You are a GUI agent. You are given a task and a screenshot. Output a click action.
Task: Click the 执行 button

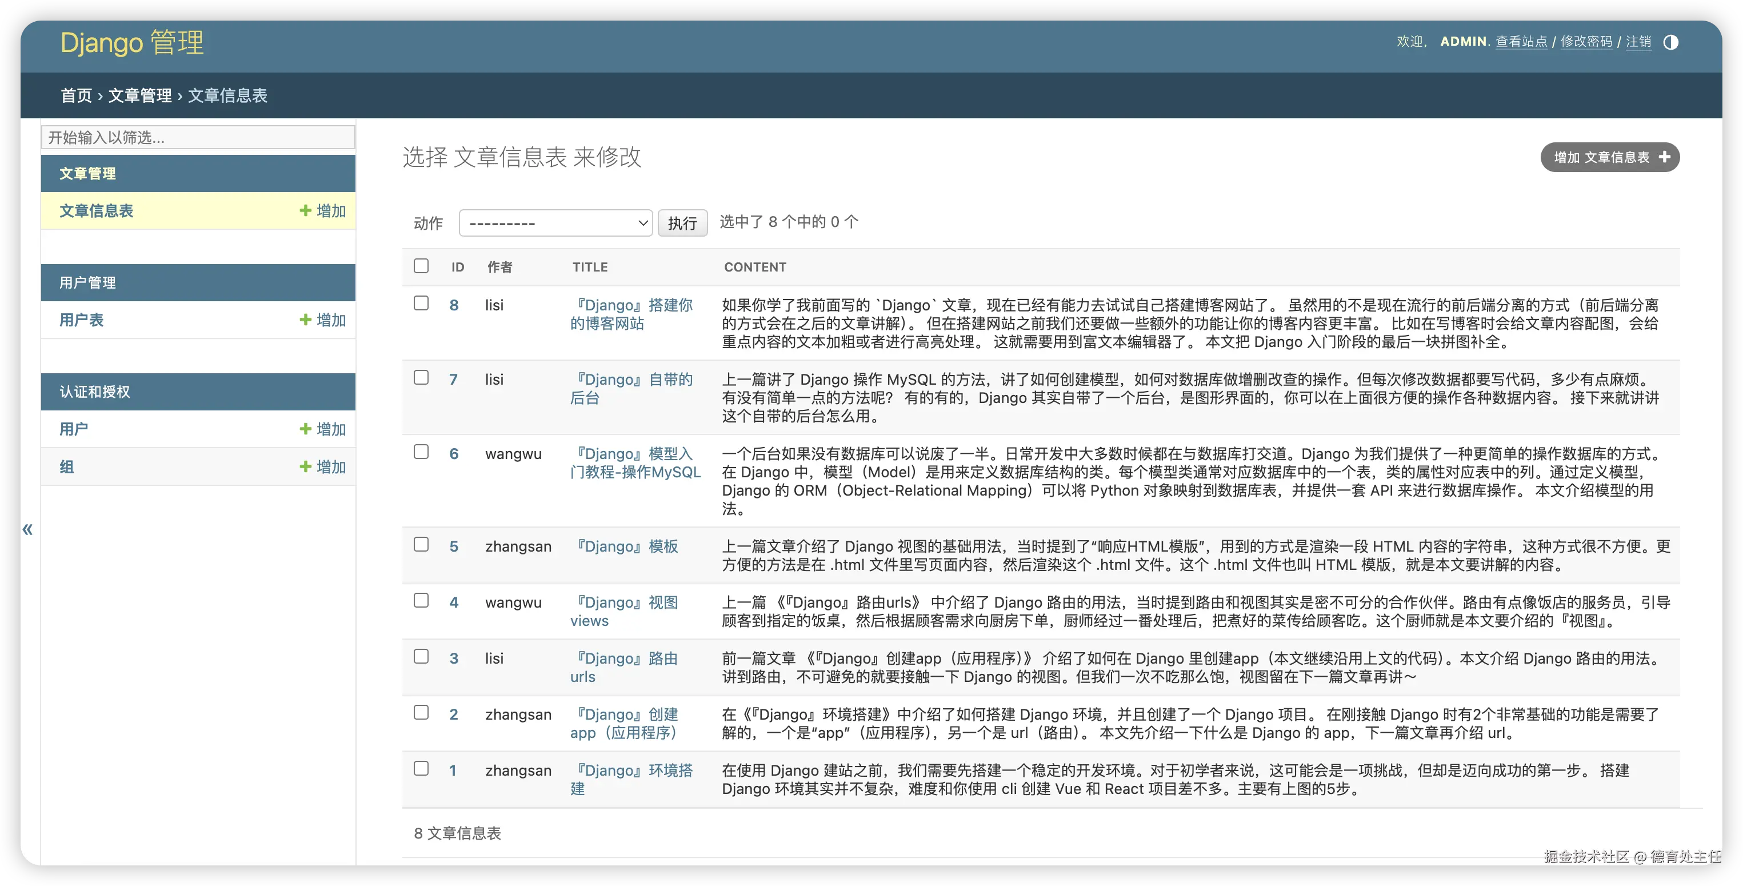(x=682, y=223)
